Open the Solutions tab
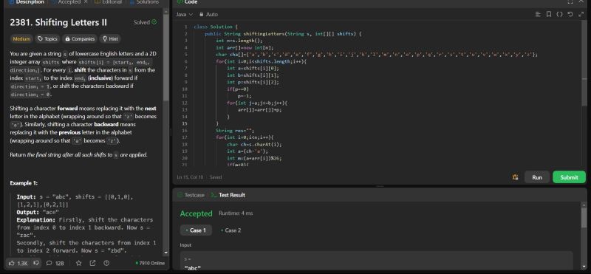Viewport: 591px width, 274px height. [x=144, y=2]
